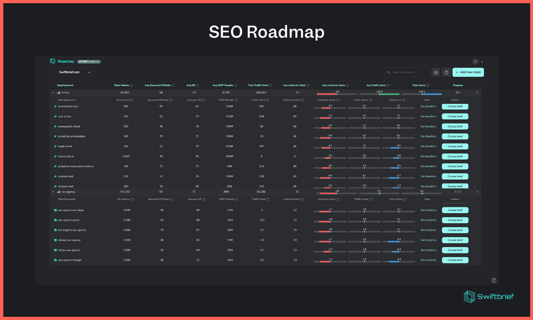Image resolution: width=533 pixels, height=320 pixels.
Task: Click the Progress column header
Action: (x=458, y=85)
